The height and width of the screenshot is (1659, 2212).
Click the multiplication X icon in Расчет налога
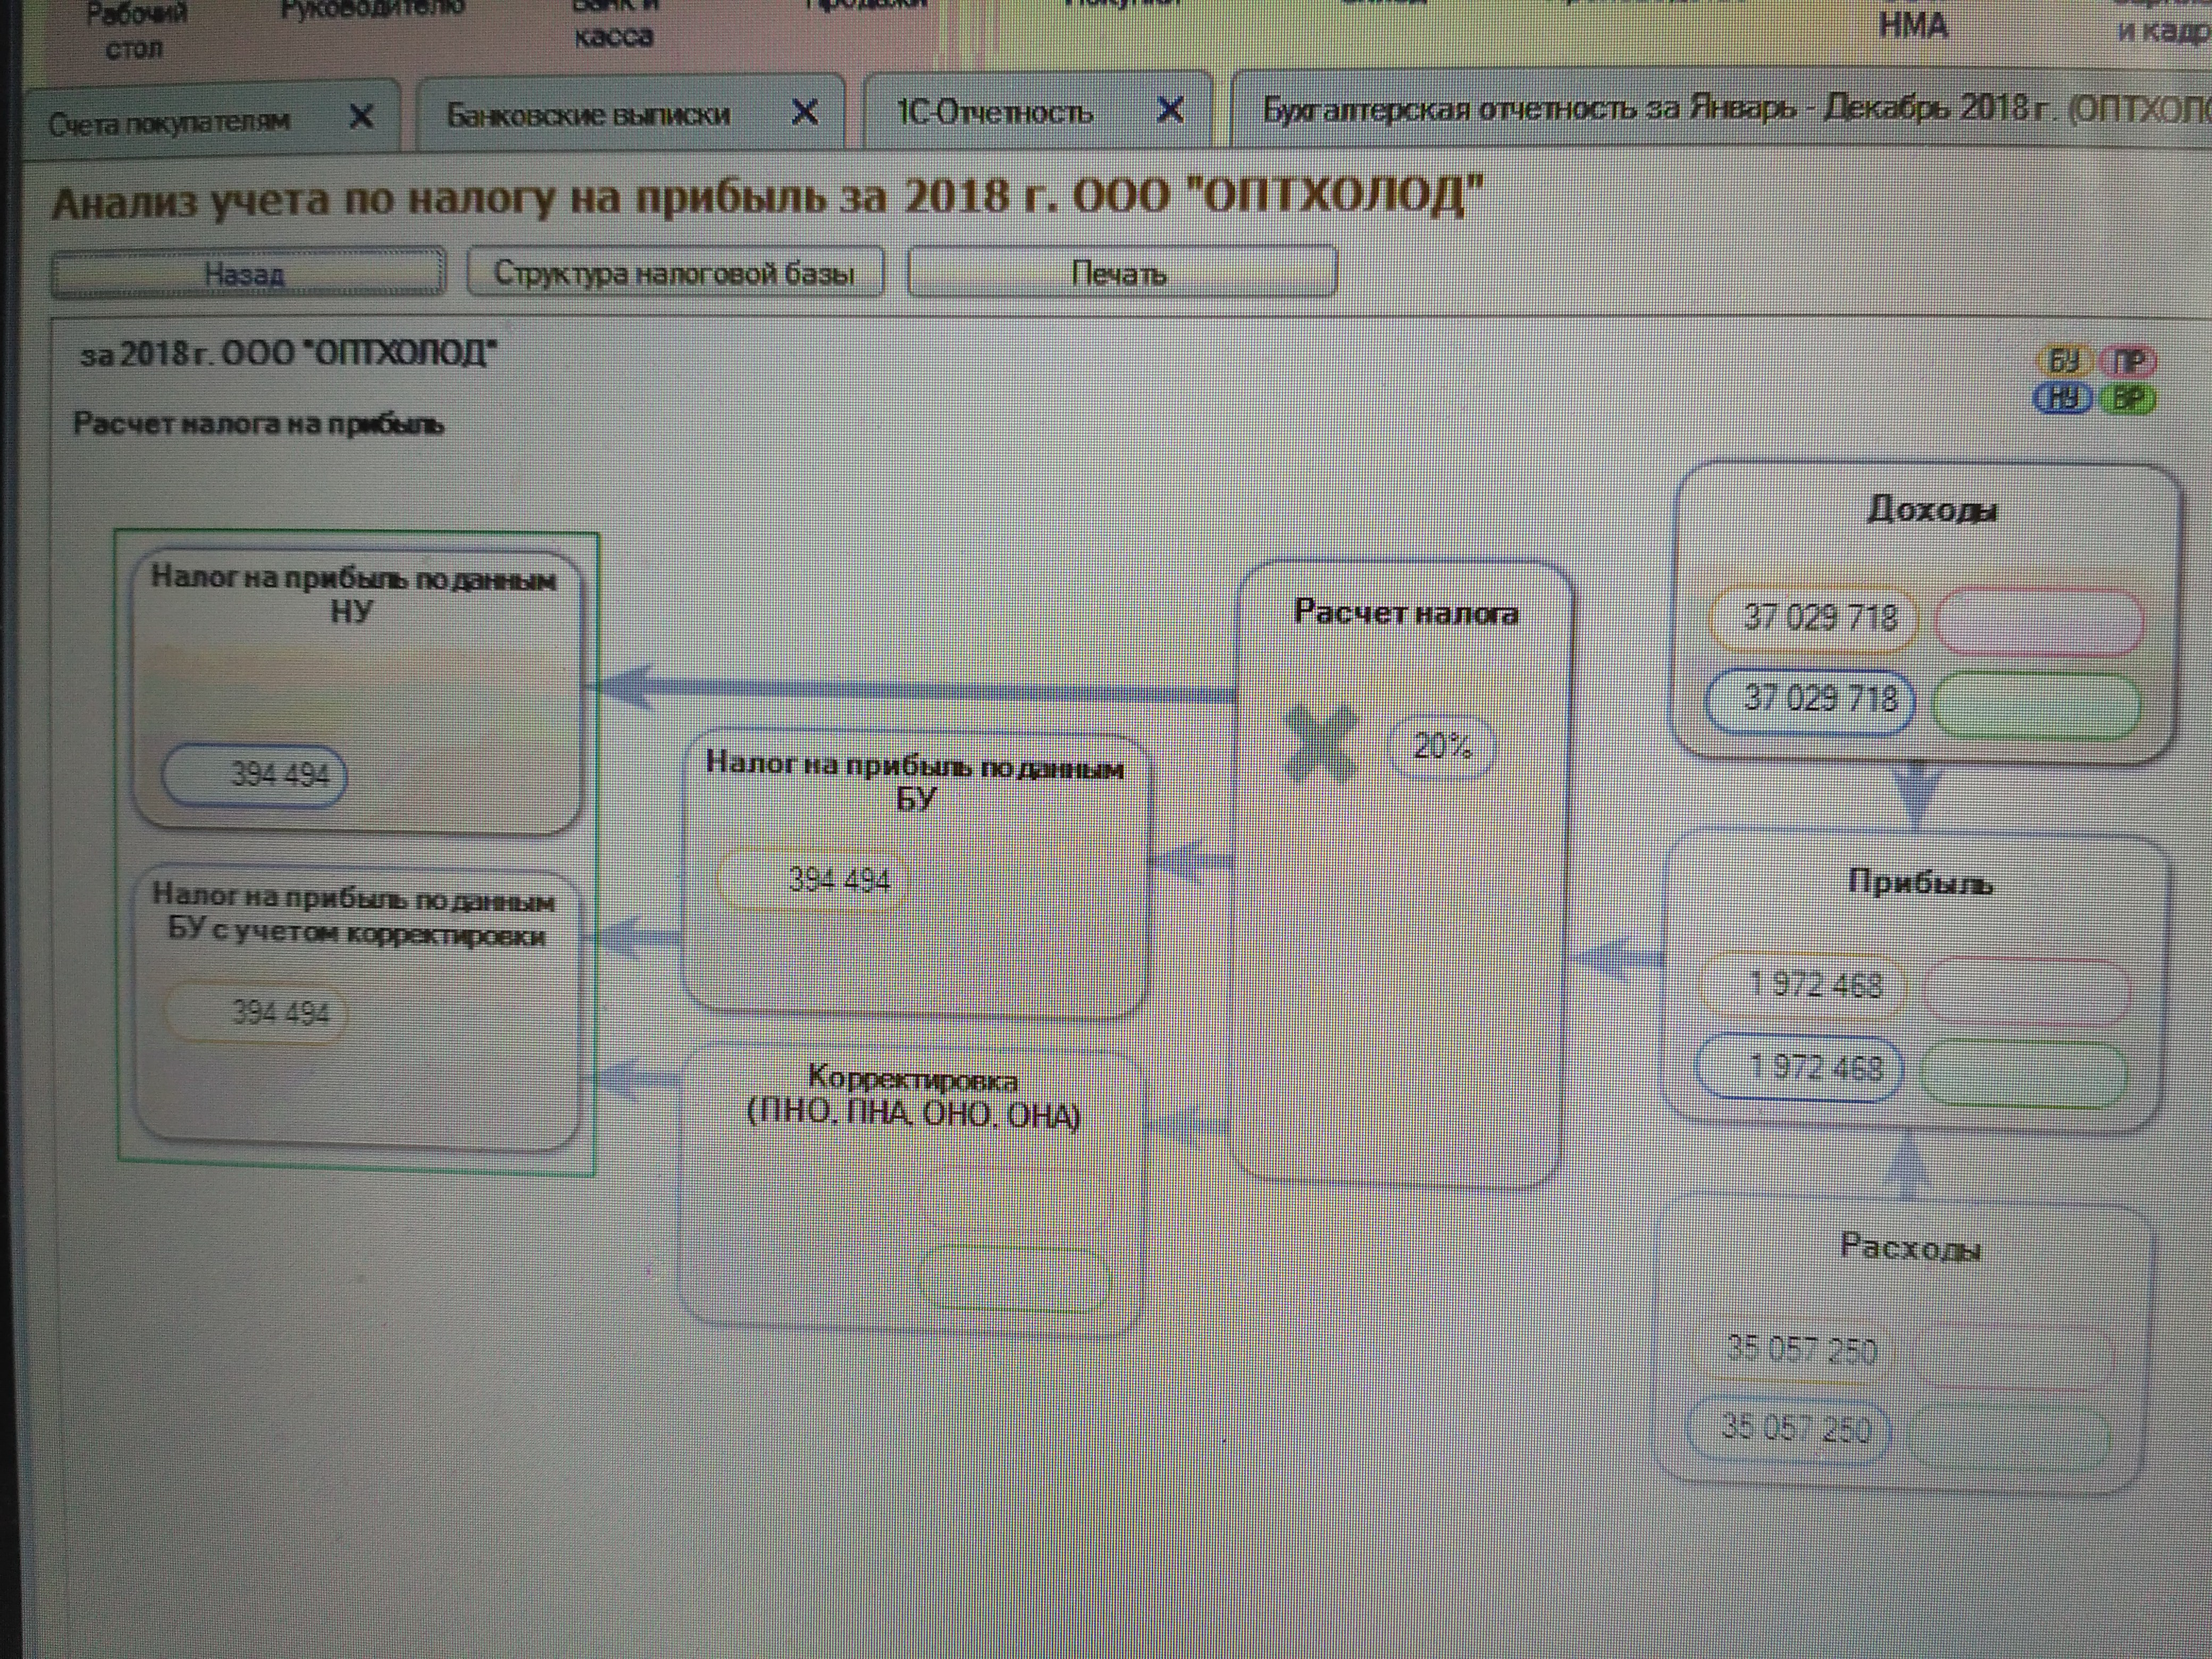1322,742
